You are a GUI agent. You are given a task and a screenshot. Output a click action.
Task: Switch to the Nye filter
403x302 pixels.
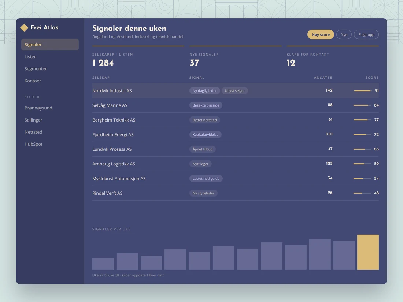click(344, 34)
